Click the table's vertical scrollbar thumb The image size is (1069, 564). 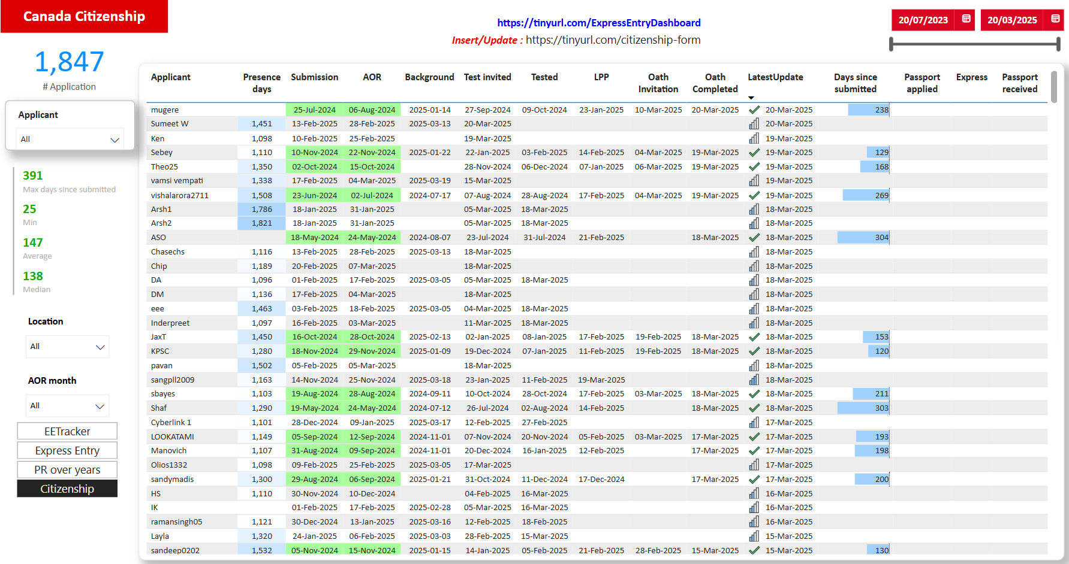click(x=1054, y=87)
